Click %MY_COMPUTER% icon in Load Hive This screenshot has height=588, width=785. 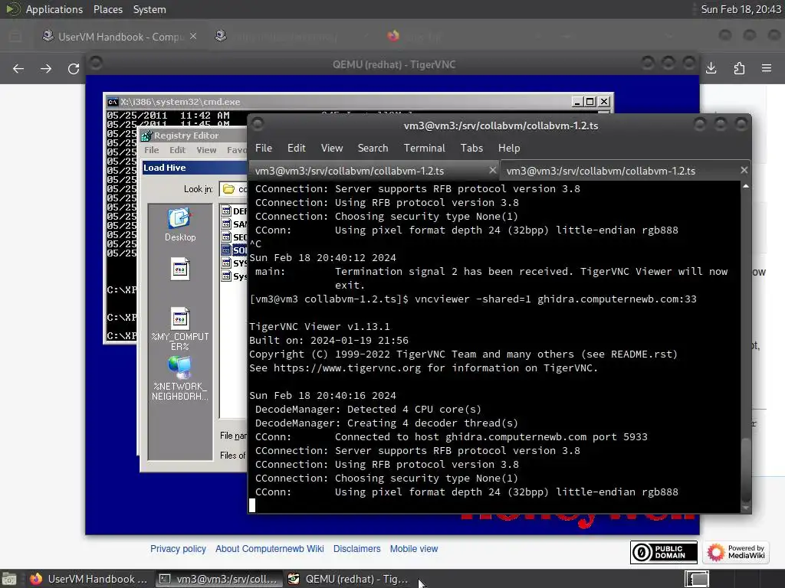click(x=179, y=328)
